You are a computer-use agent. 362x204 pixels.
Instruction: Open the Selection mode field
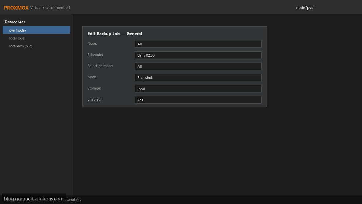(198, 66)
